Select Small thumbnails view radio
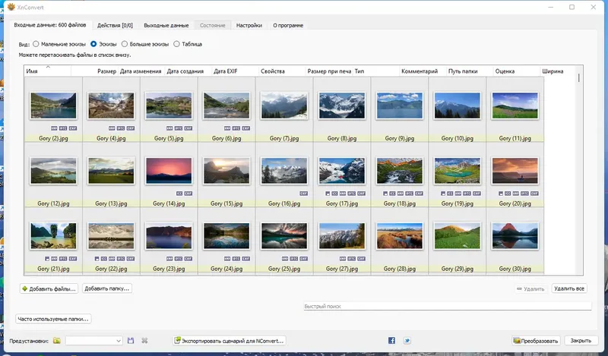Viewport: 608px width, 356px height. pos(36,44)
